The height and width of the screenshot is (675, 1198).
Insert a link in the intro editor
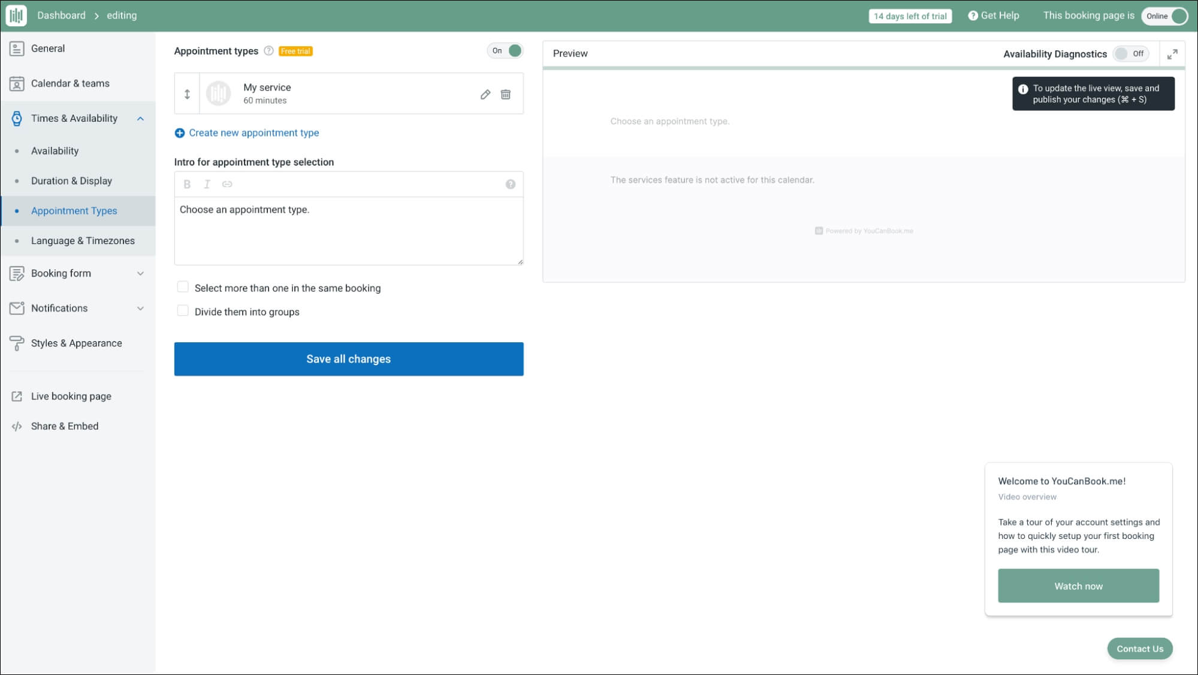tap(227, 184)
